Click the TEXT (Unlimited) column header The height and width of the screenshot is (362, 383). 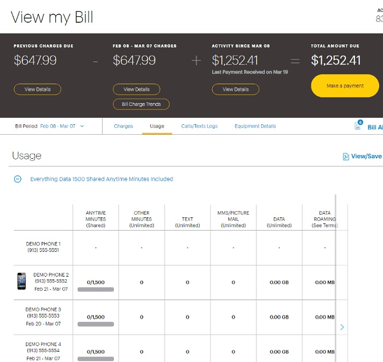pyautogui.click(x=188, y=222)
